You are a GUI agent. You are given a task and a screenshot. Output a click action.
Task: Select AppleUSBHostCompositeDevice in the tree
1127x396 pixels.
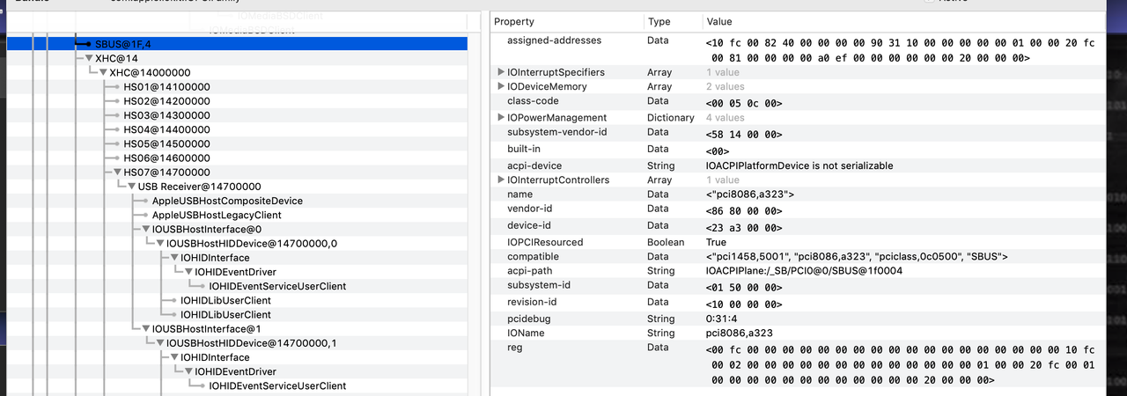click(x=227, y=201)
